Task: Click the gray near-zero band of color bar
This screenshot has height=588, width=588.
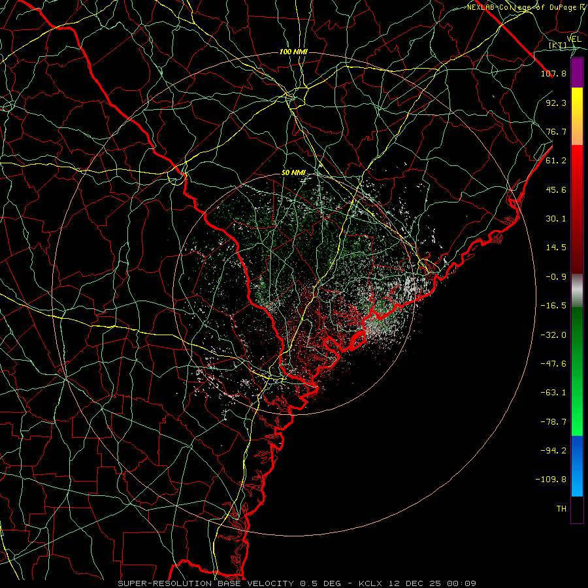Action: 577,291
